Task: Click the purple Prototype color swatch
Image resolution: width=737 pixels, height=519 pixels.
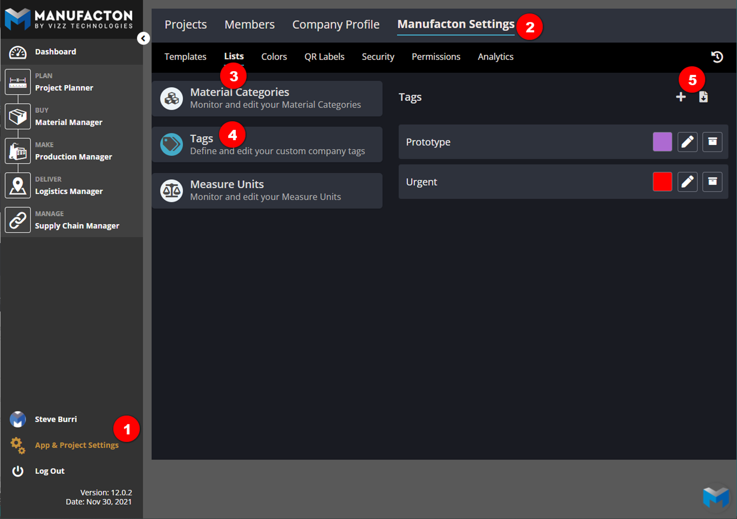Action: (x=662, y=142)
